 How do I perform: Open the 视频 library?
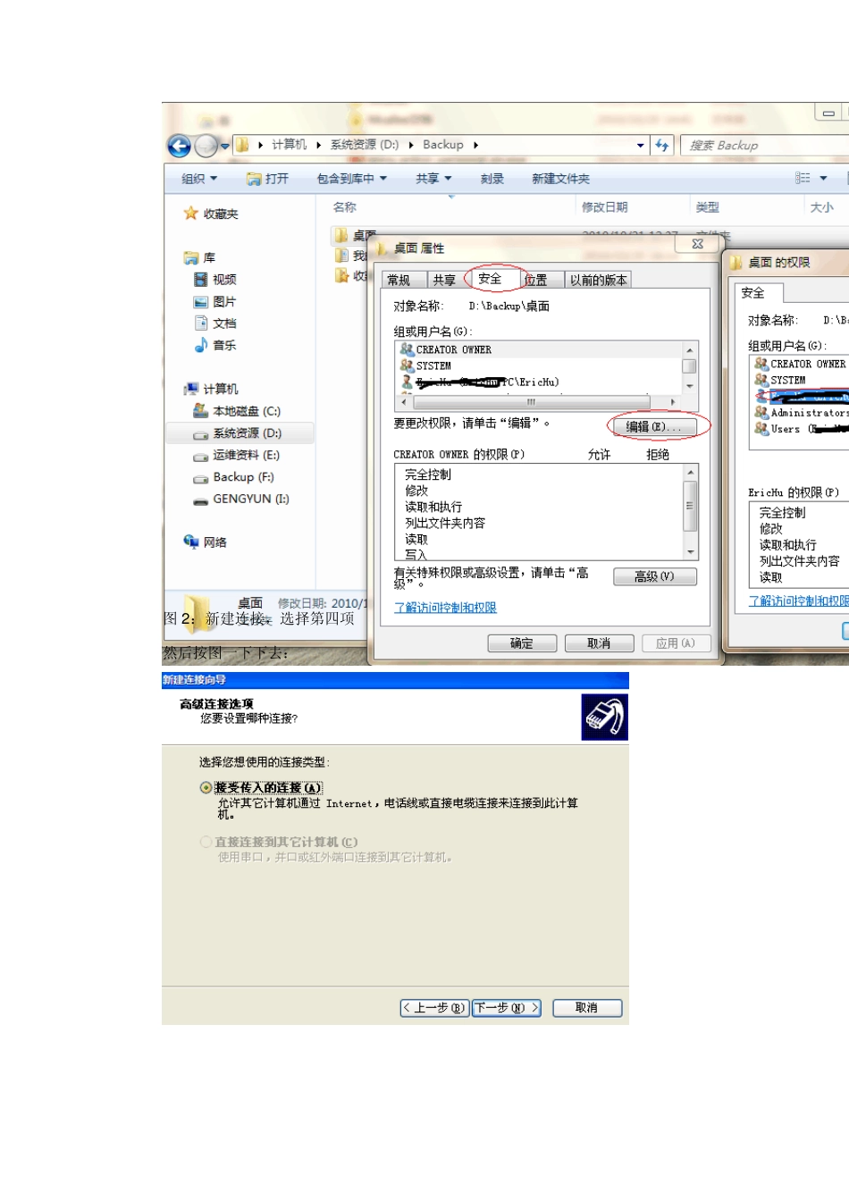click(215, 280)
